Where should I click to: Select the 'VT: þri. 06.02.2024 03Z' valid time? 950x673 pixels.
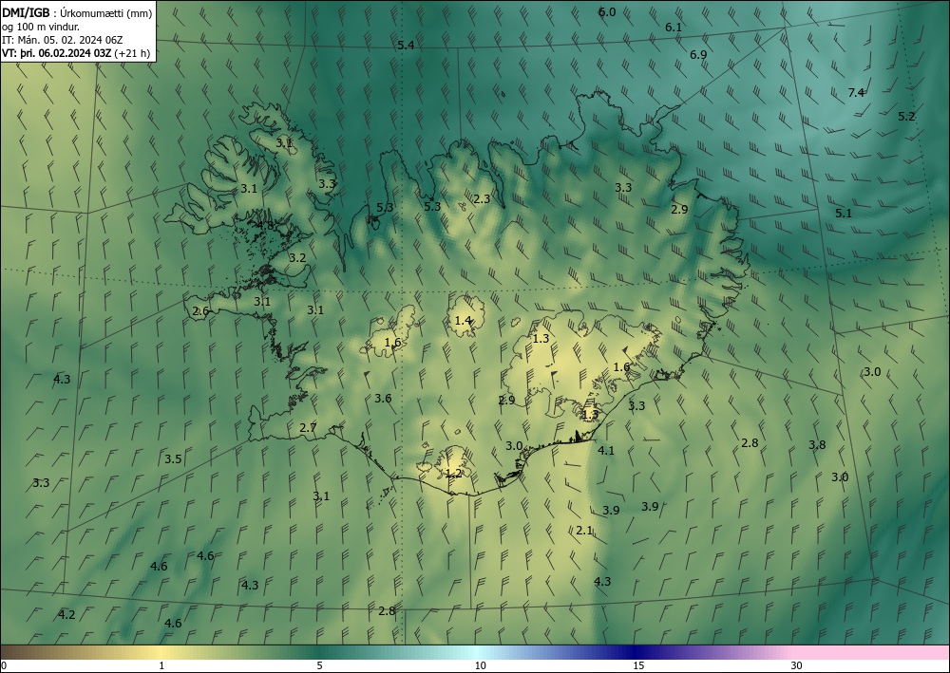56,53
